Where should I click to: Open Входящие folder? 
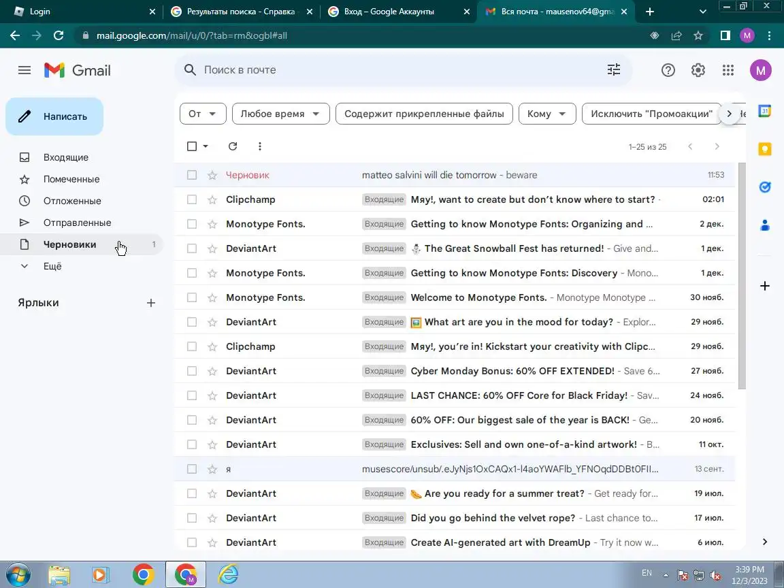(x=66, y=157)
